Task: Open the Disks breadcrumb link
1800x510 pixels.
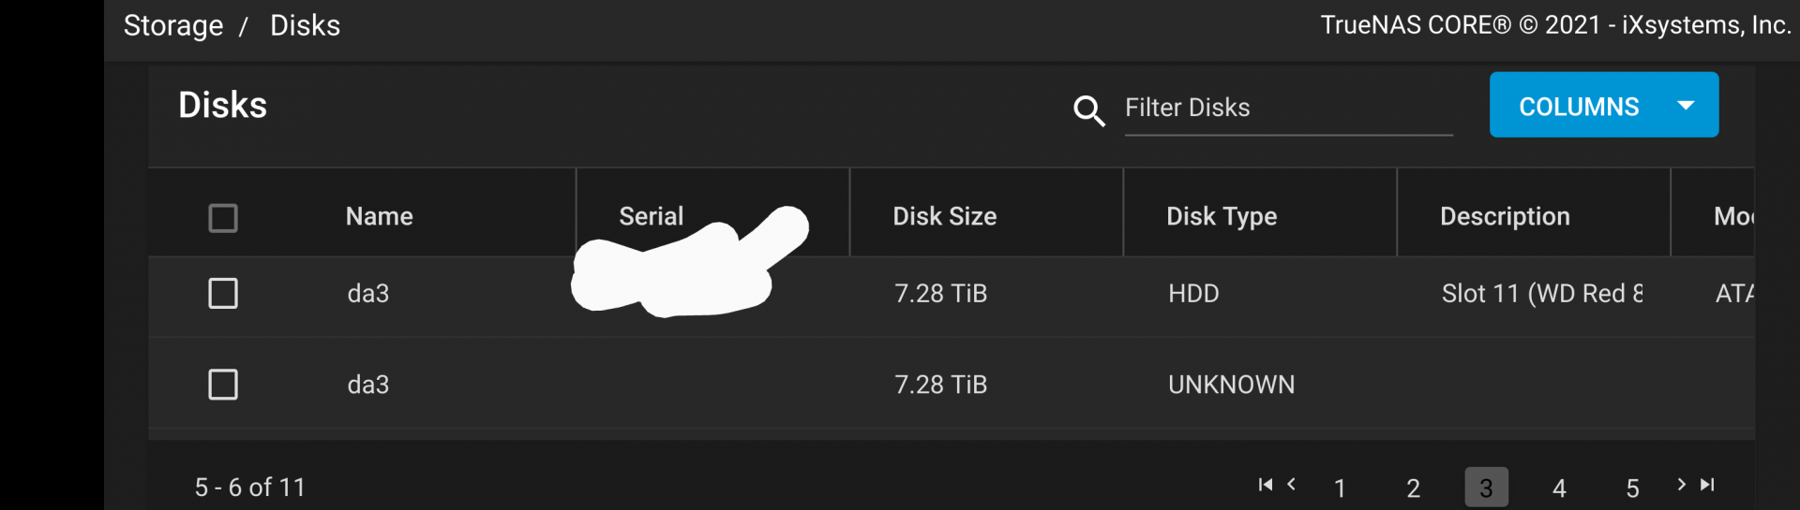Action: tap(305, 25)
